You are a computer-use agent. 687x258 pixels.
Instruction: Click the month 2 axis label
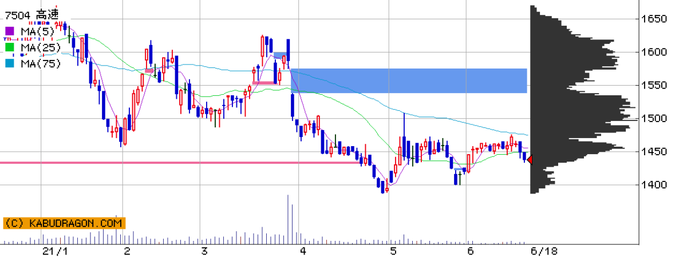[127, 251]
